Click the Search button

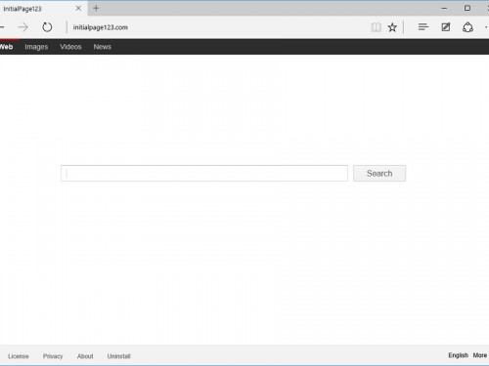pyautogui.click(x=379, y=173)
